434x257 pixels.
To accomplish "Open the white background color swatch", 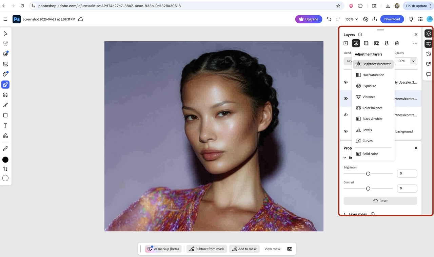I will click(x=5, y=178).
